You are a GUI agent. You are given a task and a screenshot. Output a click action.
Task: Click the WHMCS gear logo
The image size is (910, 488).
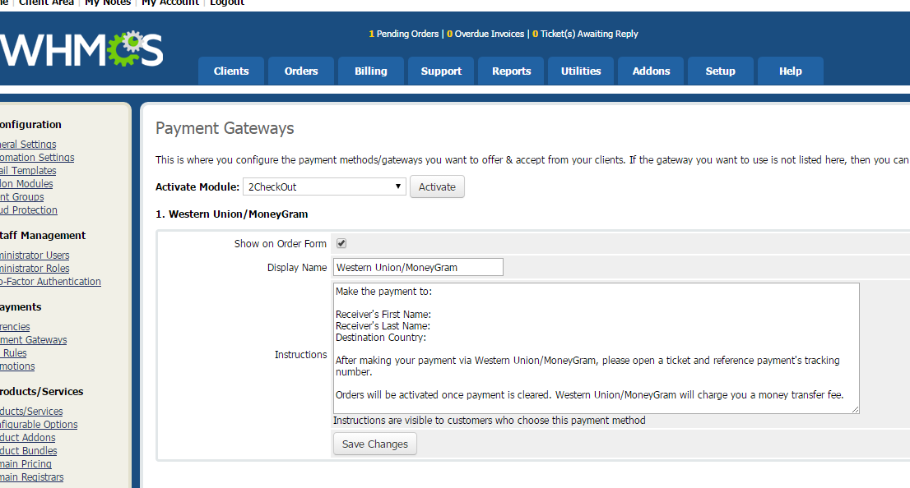coord(81,51)
